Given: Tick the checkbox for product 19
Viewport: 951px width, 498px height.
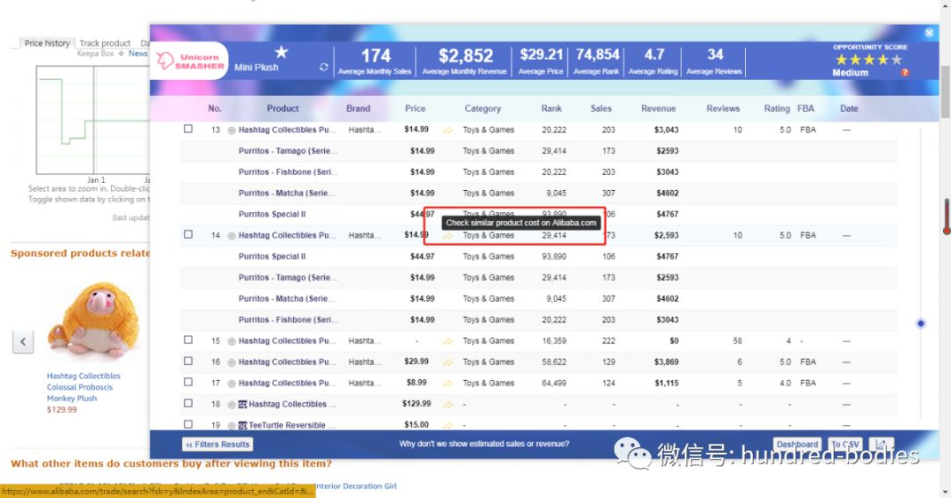Looking at the screenshot, I should [188, 425].
